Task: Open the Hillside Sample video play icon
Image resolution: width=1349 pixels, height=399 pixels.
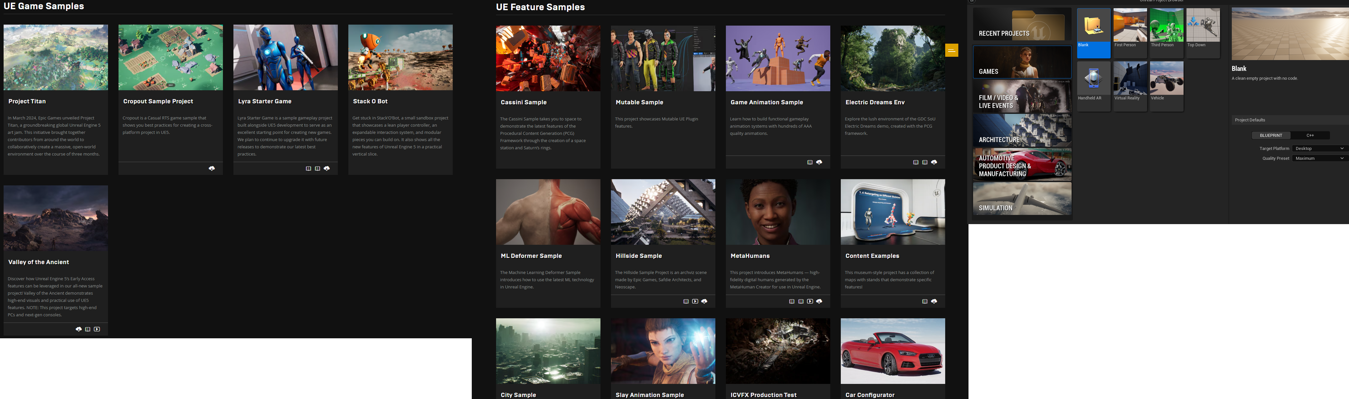Action: pos(695,301)
